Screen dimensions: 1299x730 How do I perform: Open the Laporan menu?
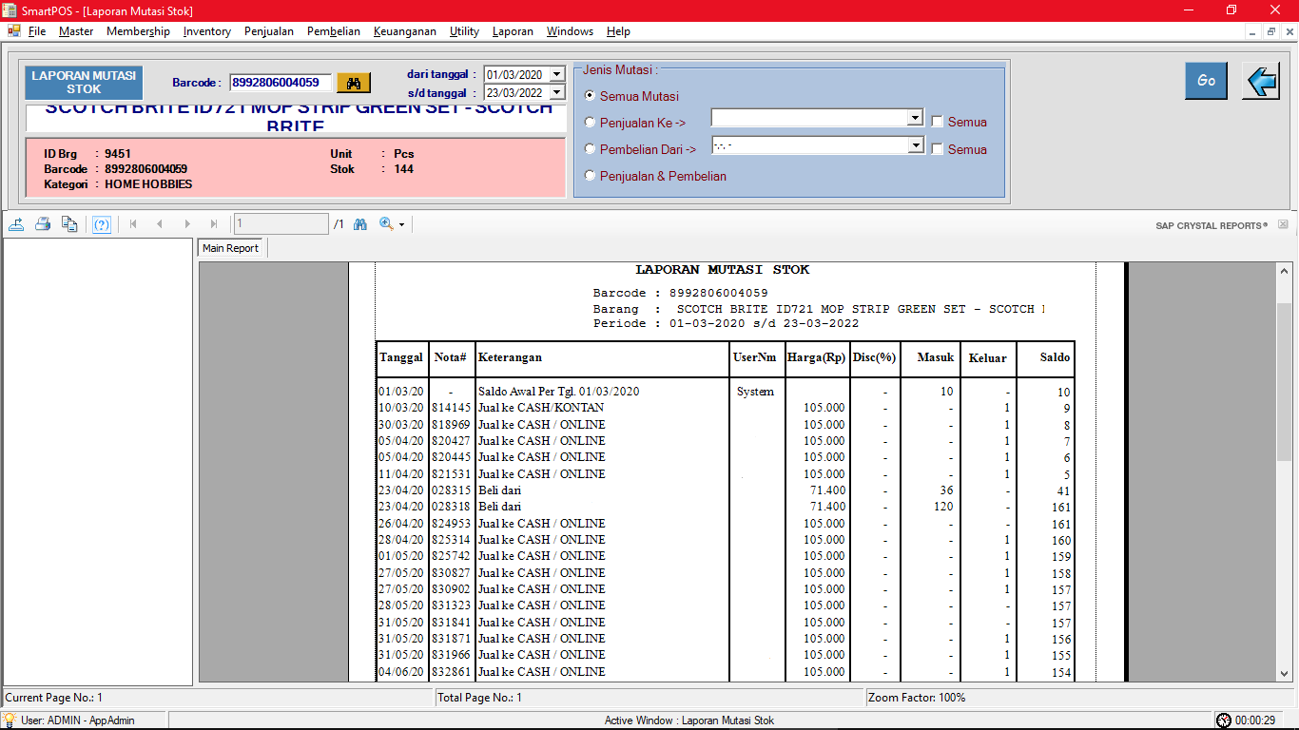[513, 31]
